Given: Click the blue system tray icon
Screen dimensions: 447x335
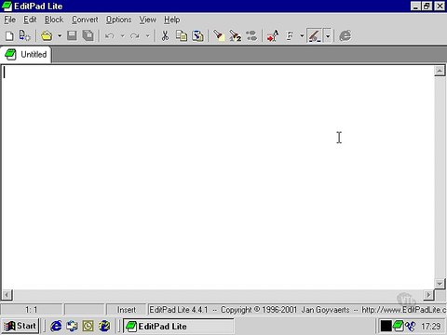Looking at the screenshot, I should pyautogui.click(x=410, y=326).
